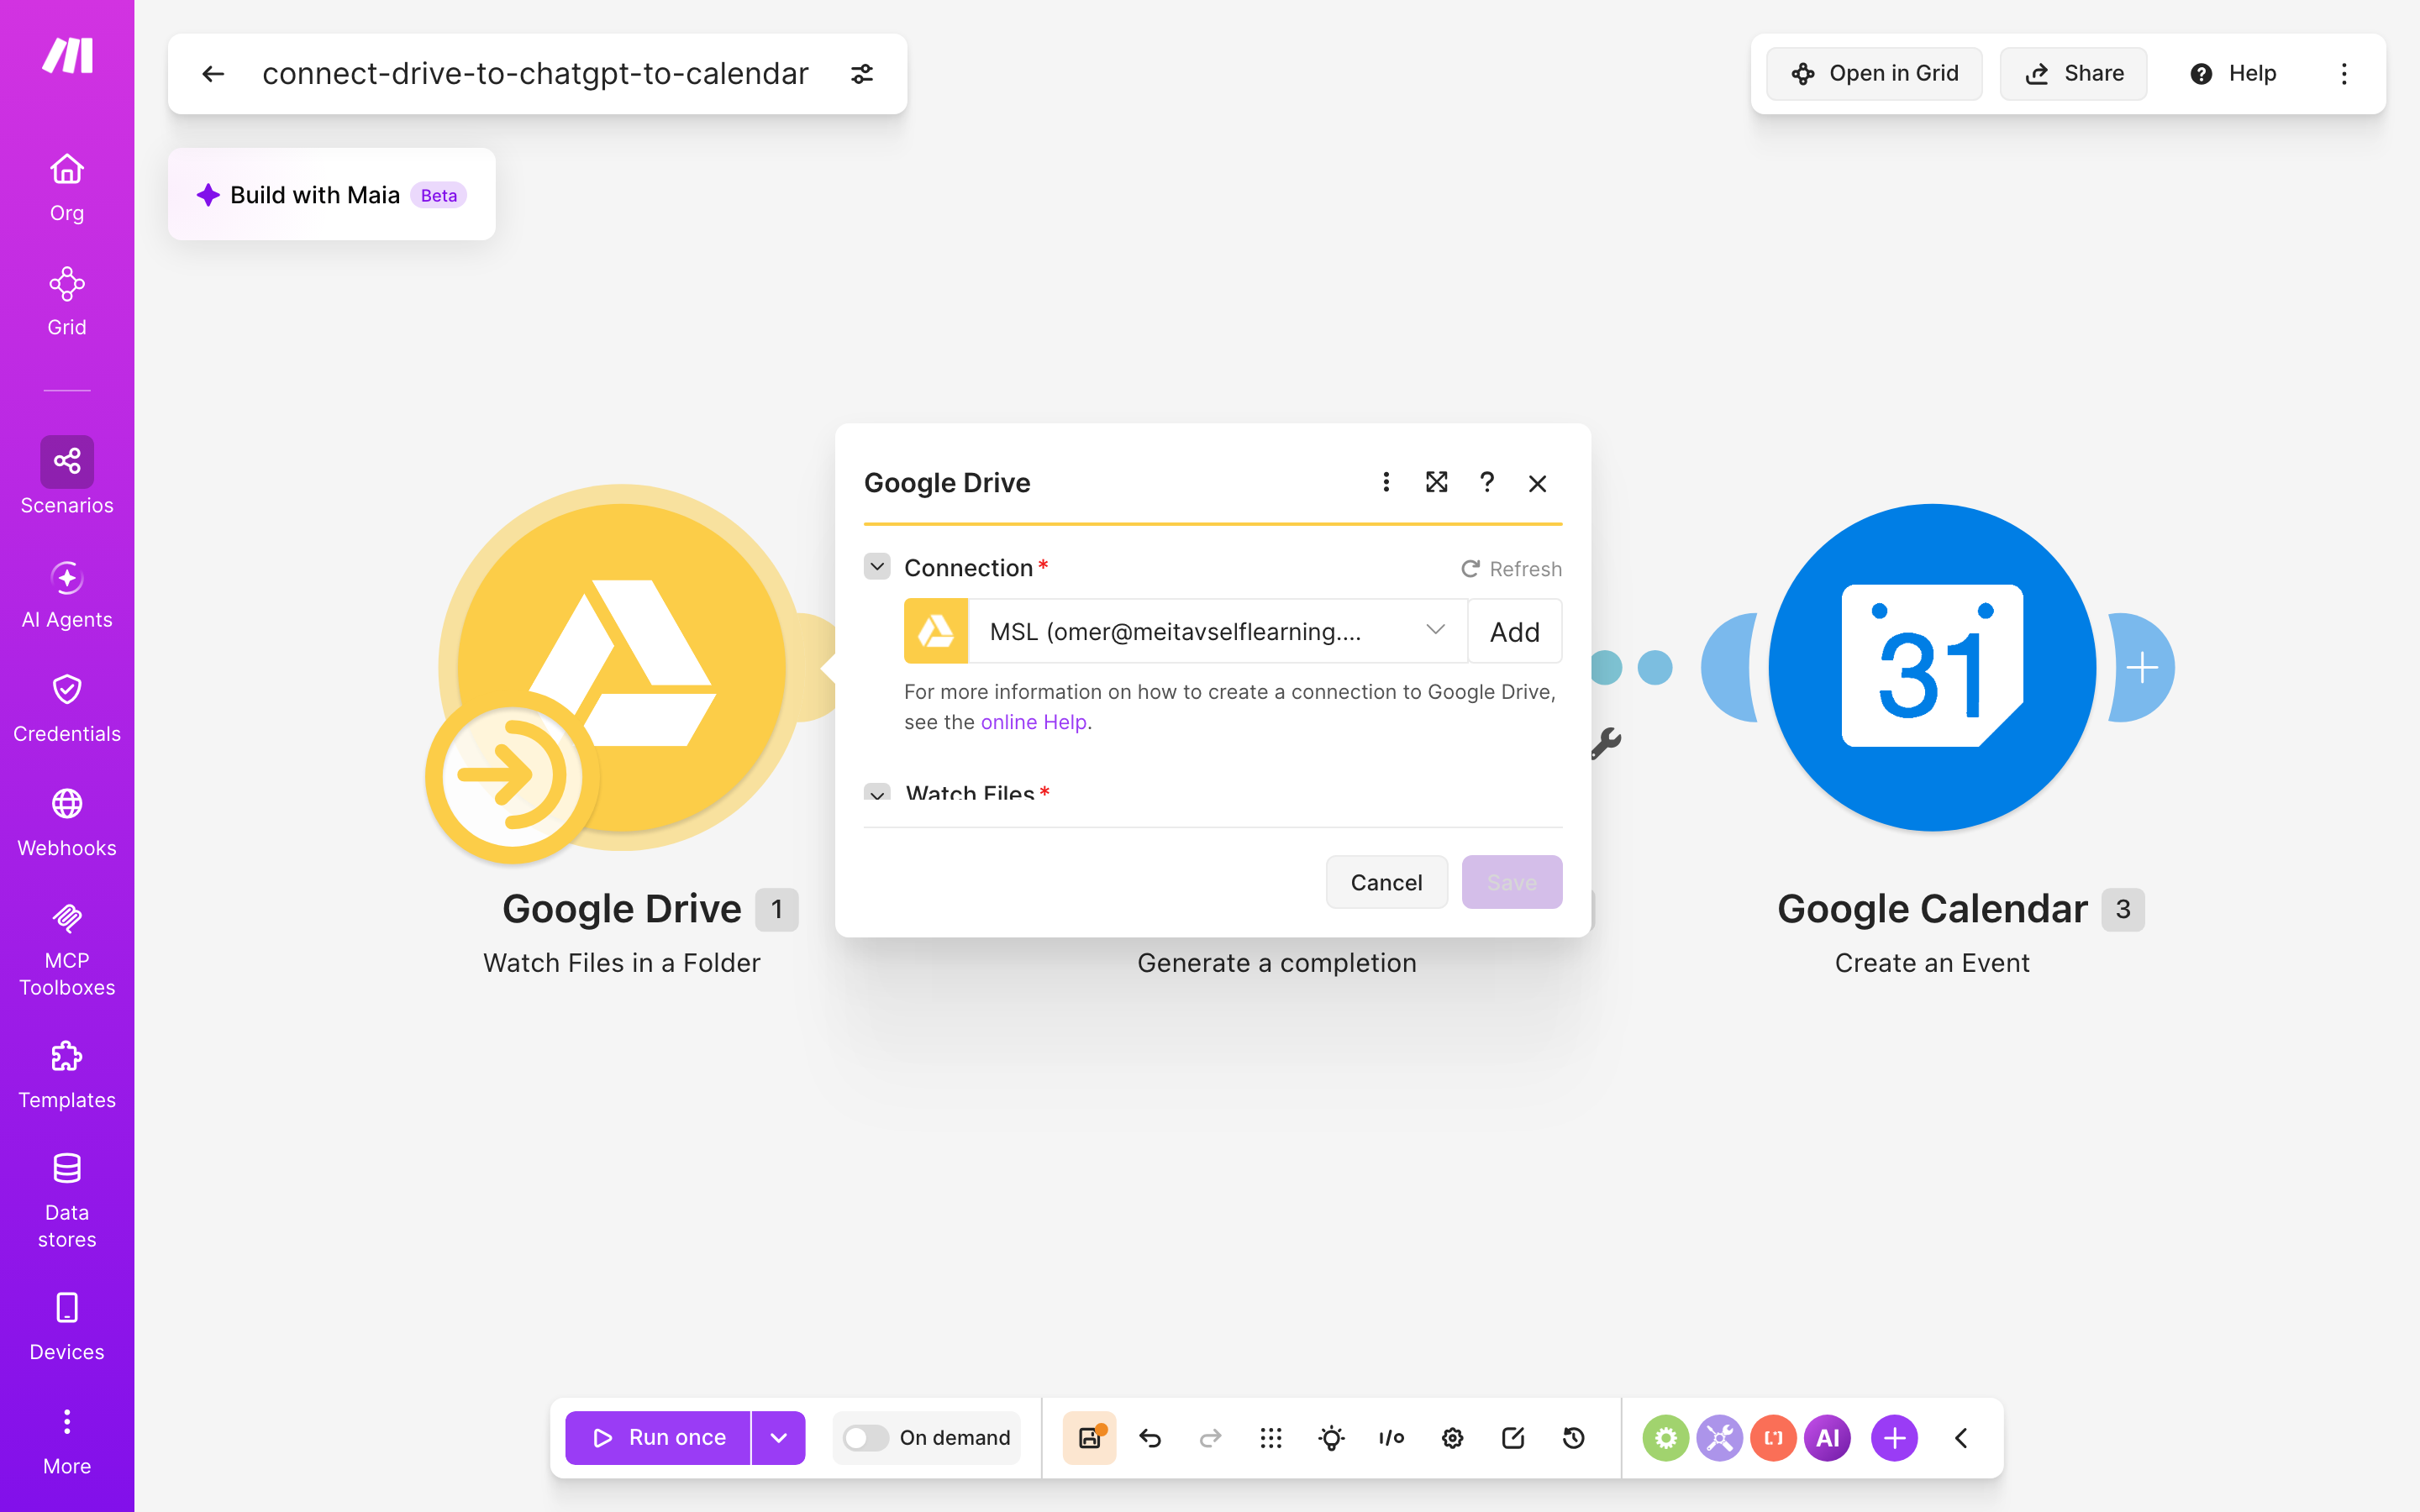
Task: Open Templates page
Action: click(67, 1075)
